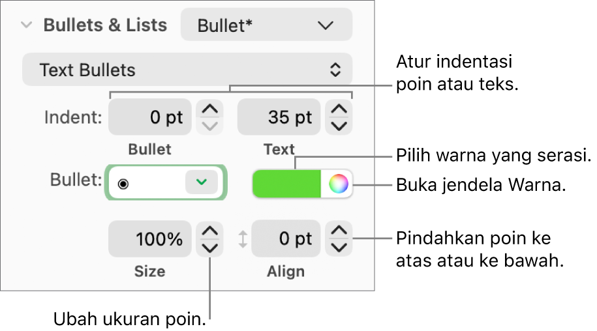The width and height of the screenshot is (597, 331).
Task: Click the vertical align arrows icon
Action: pos(243,240)
